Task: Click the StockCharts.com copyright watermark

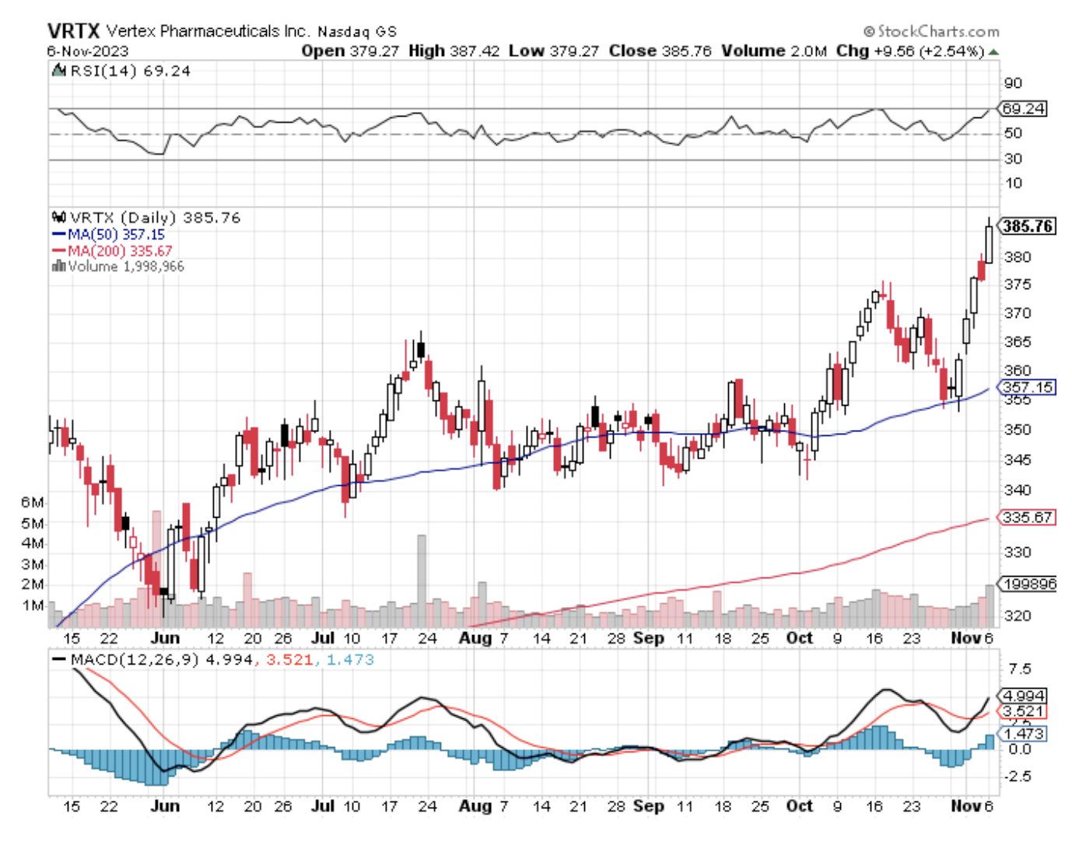Action: tap(931, 32)
